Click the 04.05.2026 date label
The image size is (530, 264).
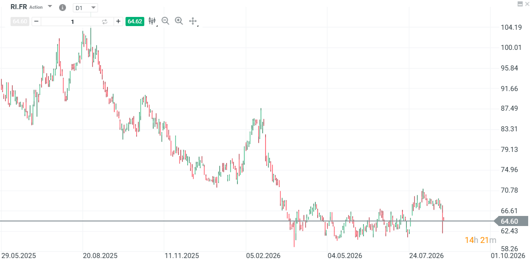pos(344,255)
